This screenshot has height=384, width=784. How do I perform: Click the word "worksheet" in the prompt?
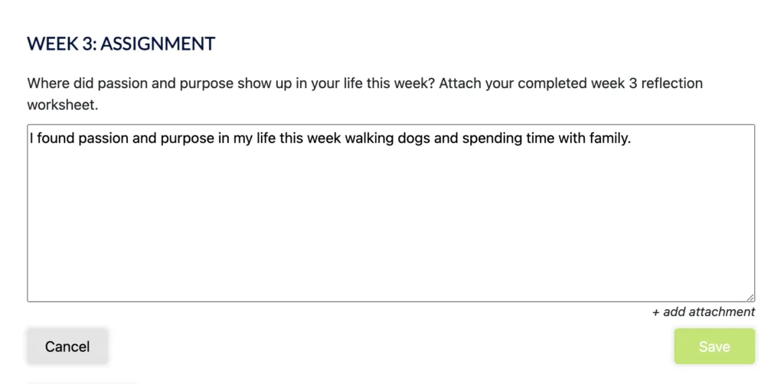pyautogui.click(x=60, y=105)
